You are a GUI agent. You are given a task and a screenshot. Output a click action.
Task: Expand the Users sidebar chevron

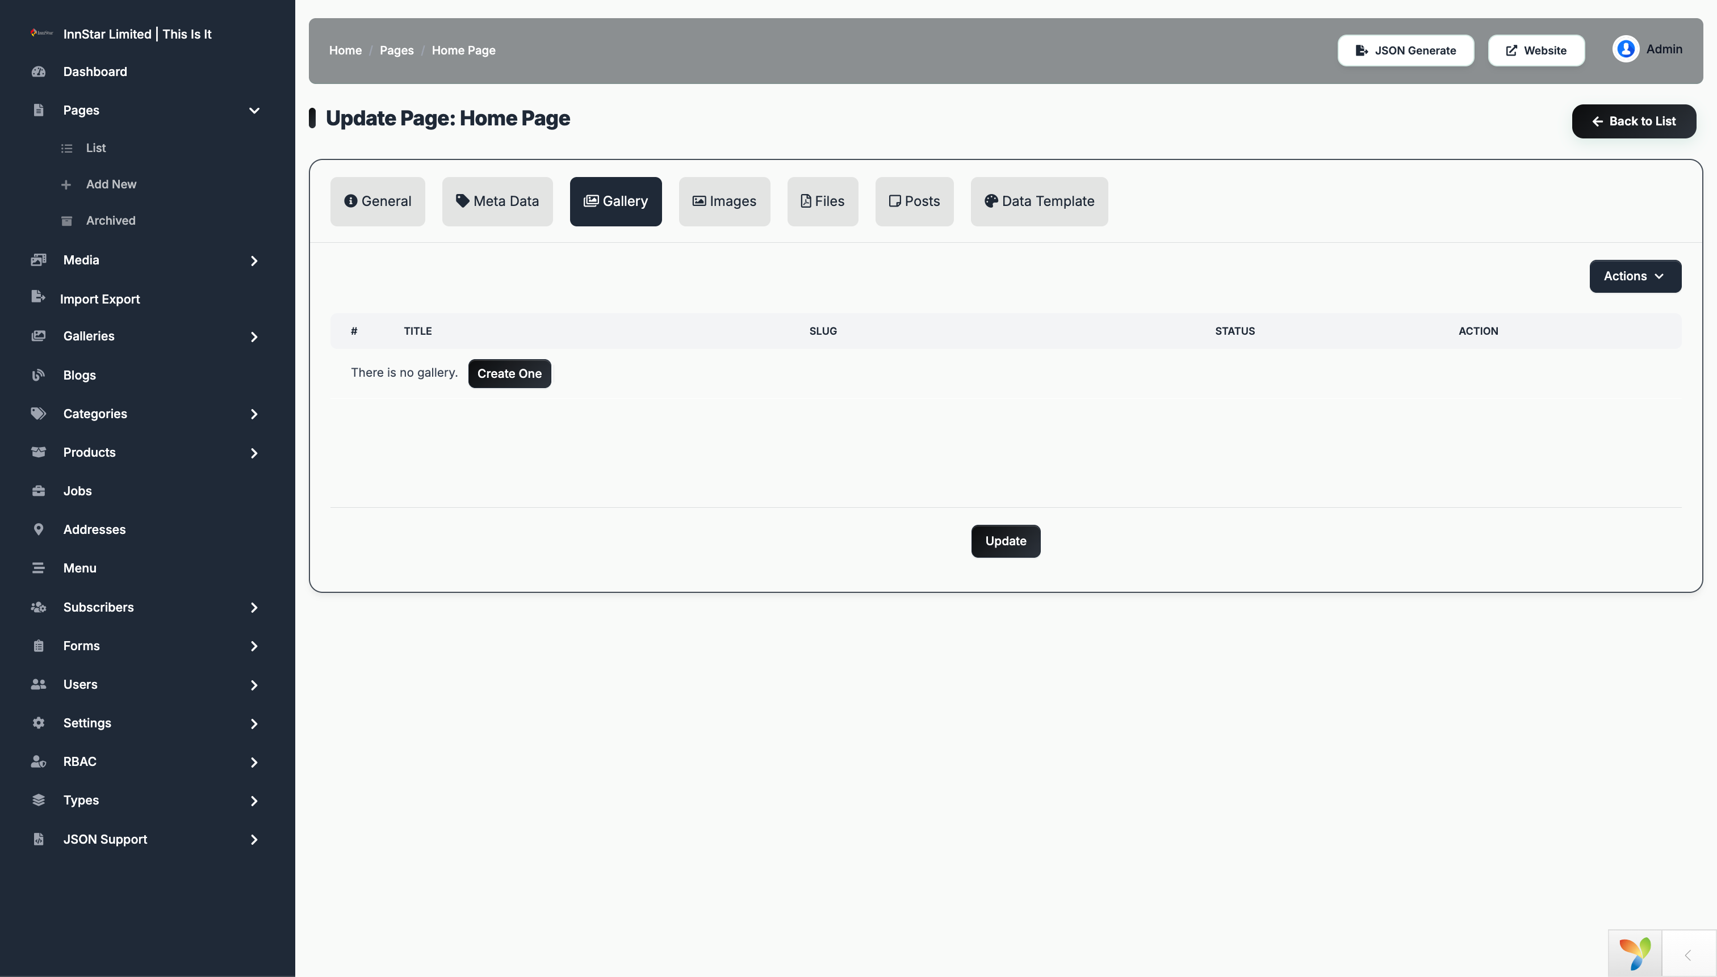[x=254, y=685]
